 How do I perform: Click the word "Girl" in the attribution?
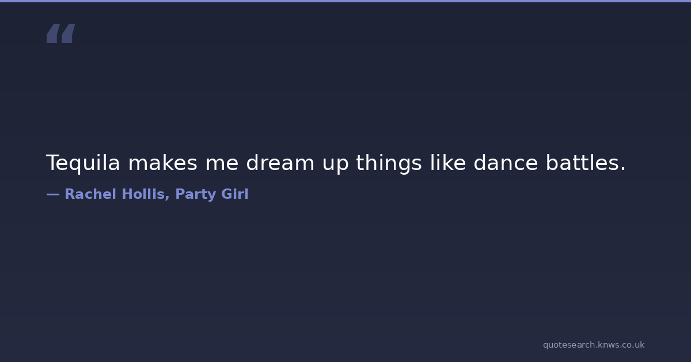pyautogui.click(x=234, y=195)
